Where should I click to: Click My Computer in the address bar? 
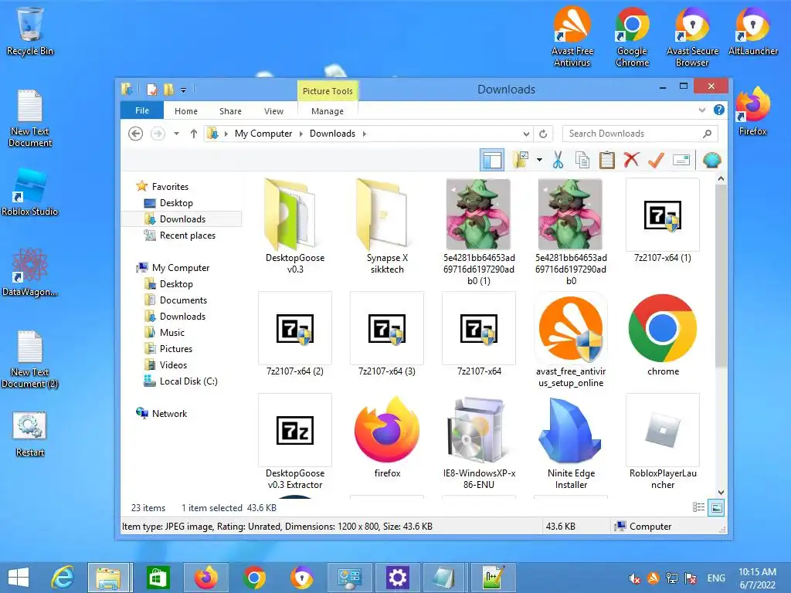click(x=263, y=134)
